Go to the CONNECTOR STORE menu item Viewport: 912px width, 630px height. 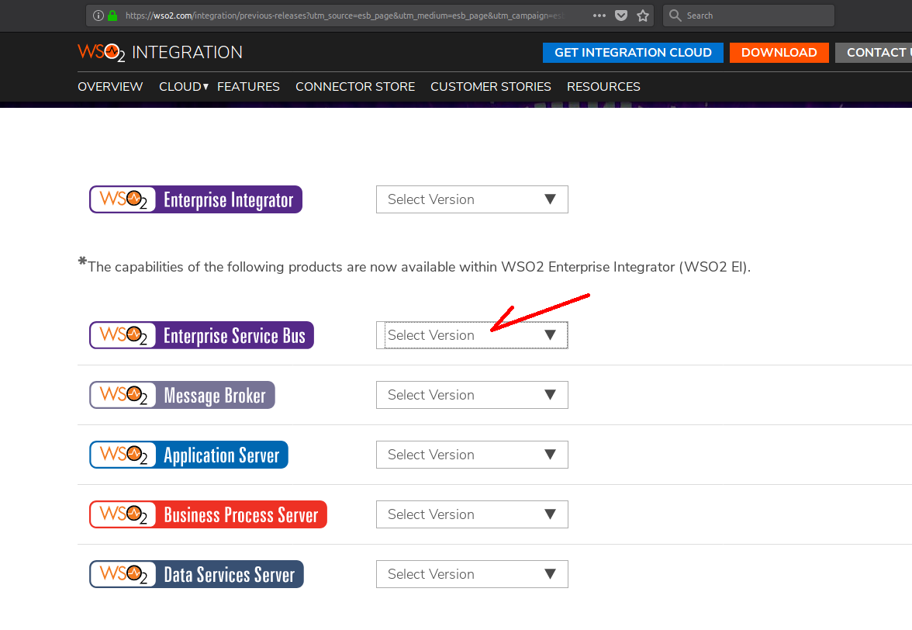pyautogui.click(x=355, y=87)
